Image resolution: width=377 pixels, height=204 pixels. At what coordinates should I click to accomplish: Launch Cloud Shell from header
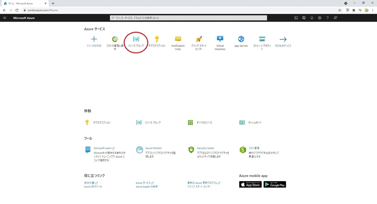tap(296, 18)
